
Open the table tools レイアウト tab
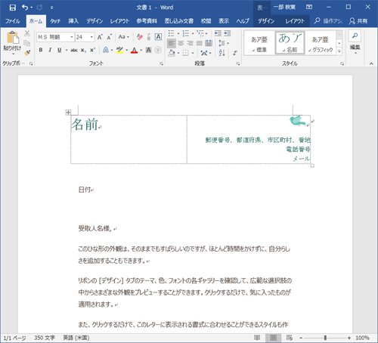[x=295, y=21]
